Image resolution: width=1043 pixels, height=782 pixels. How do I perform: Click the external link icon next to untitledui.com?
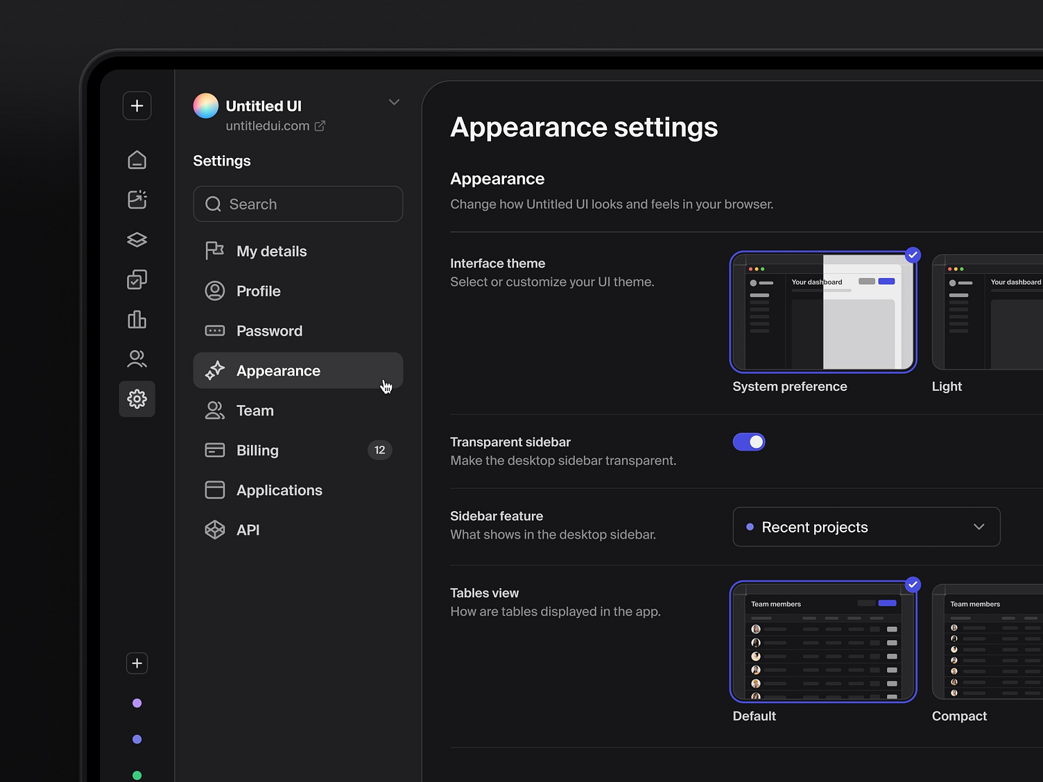click(x=320, y=125)
